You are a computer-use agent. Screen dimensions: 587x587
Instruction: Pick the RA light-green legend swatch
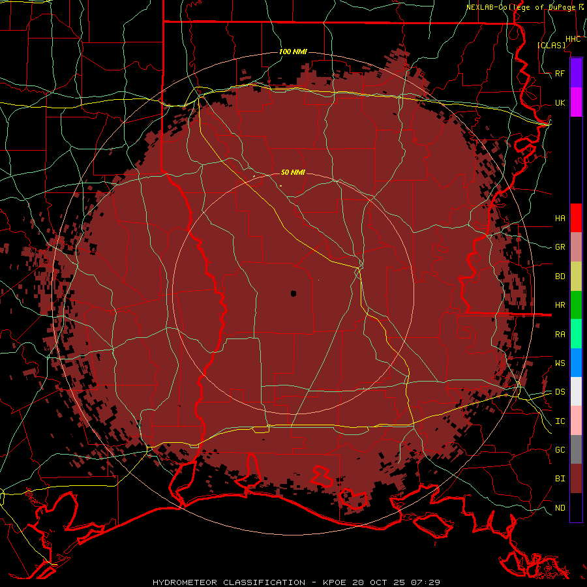pyautogui.click(x=576, y=334)
